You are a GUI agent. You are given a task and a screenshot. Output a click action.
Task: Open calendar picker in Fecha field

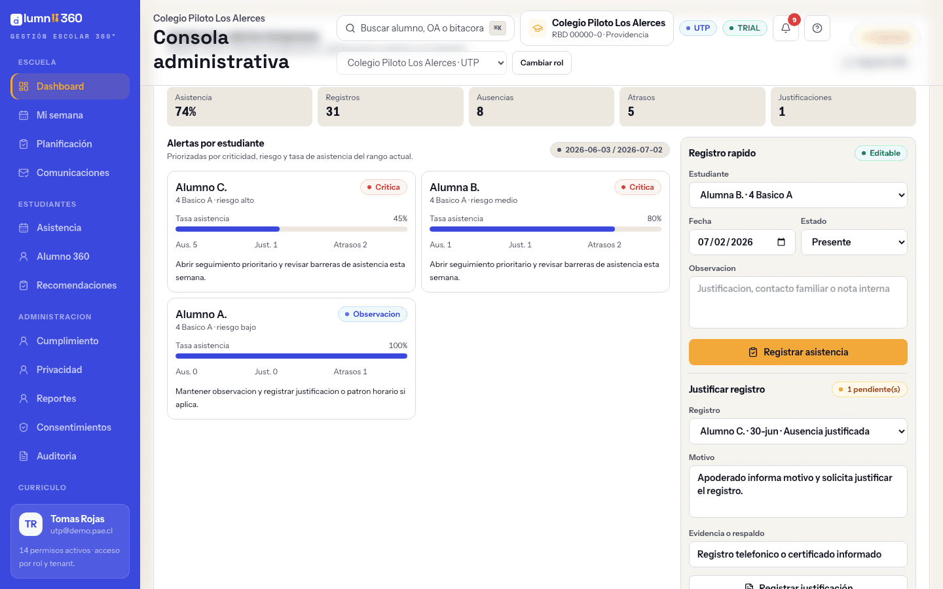(781, 242)
